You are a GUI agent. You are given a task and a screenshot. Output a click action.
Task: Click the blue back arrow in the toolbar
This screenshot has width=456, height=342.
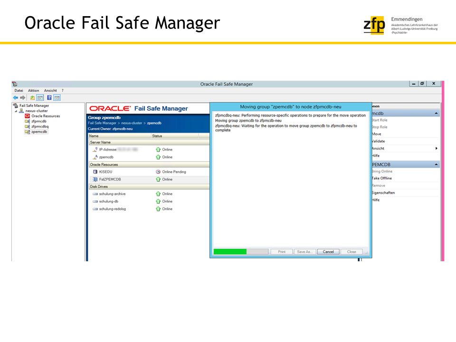point(15,98)
